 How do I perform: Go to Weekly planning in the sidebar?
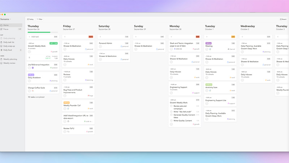click(x=10, y=59)
